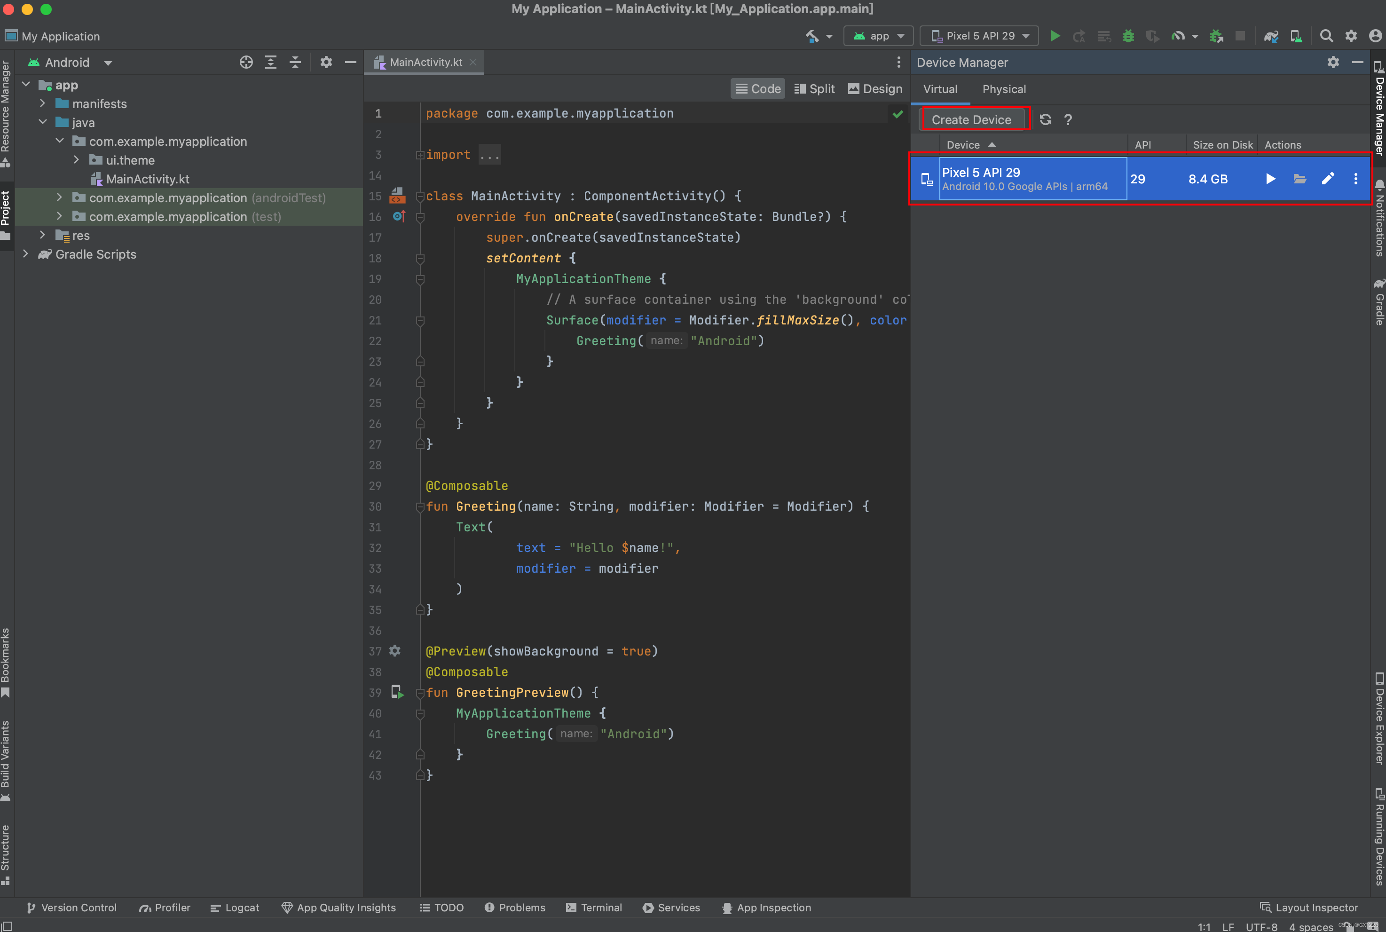Launch the Pixel 5 API 29 emulator
Image resolution: width=1386 pixels, height=932 pixels.
(x=1270, y=179)
